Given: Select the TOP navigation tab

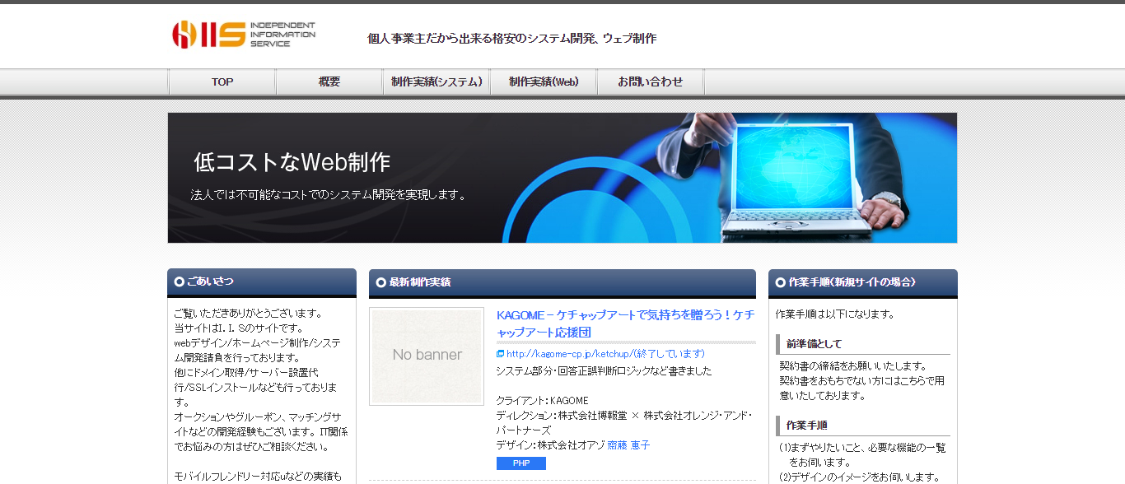Looking at the screenshot, I should 222,81.
